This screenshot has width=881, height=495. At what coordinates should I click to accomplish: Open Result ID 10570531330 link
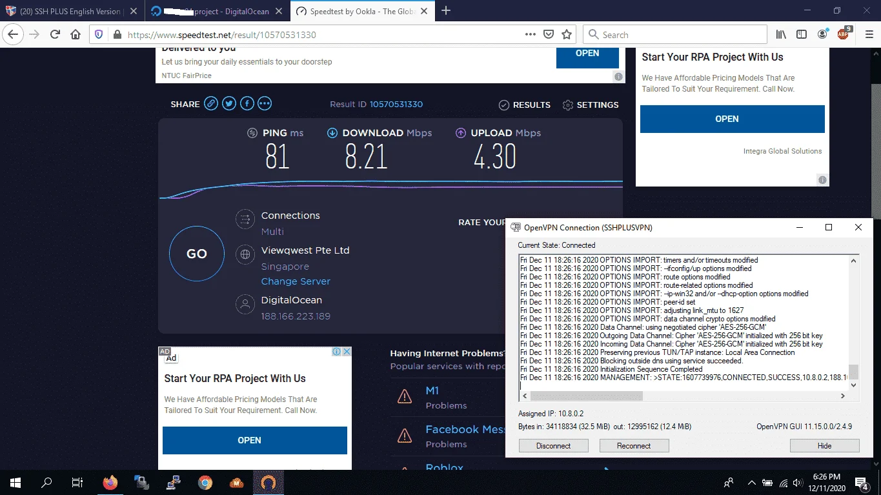(x=396, y=104)
